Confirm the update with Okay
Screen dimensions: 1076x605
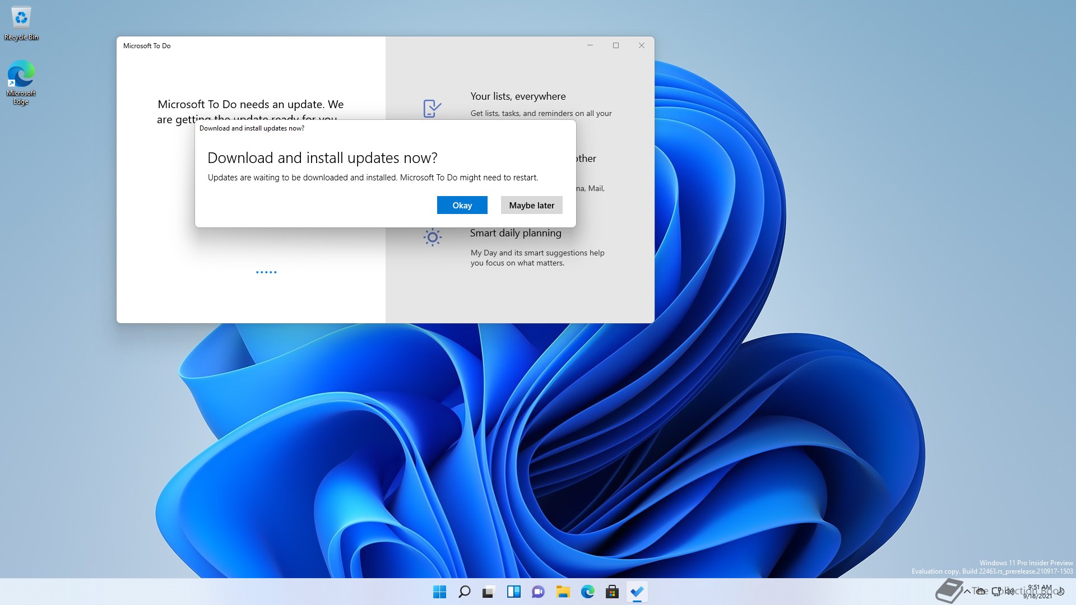pos(462,205)
